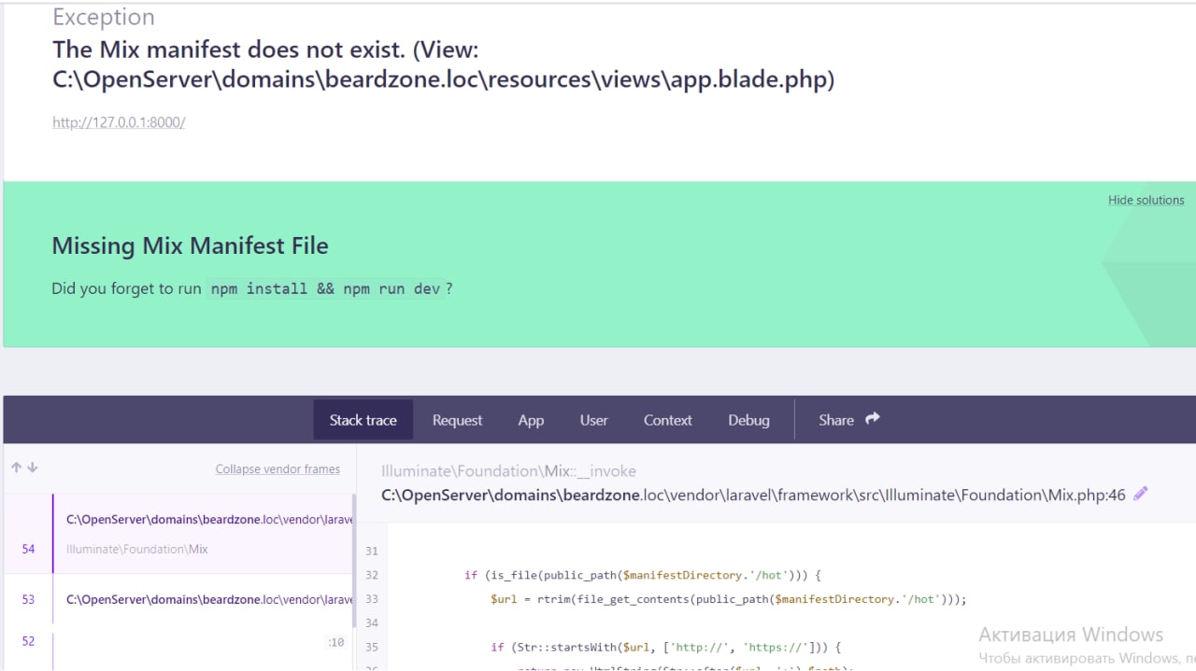Select the App tab
Image resolution: width=1196 pixels, height=671 pixels.
[x=531, y=420]
